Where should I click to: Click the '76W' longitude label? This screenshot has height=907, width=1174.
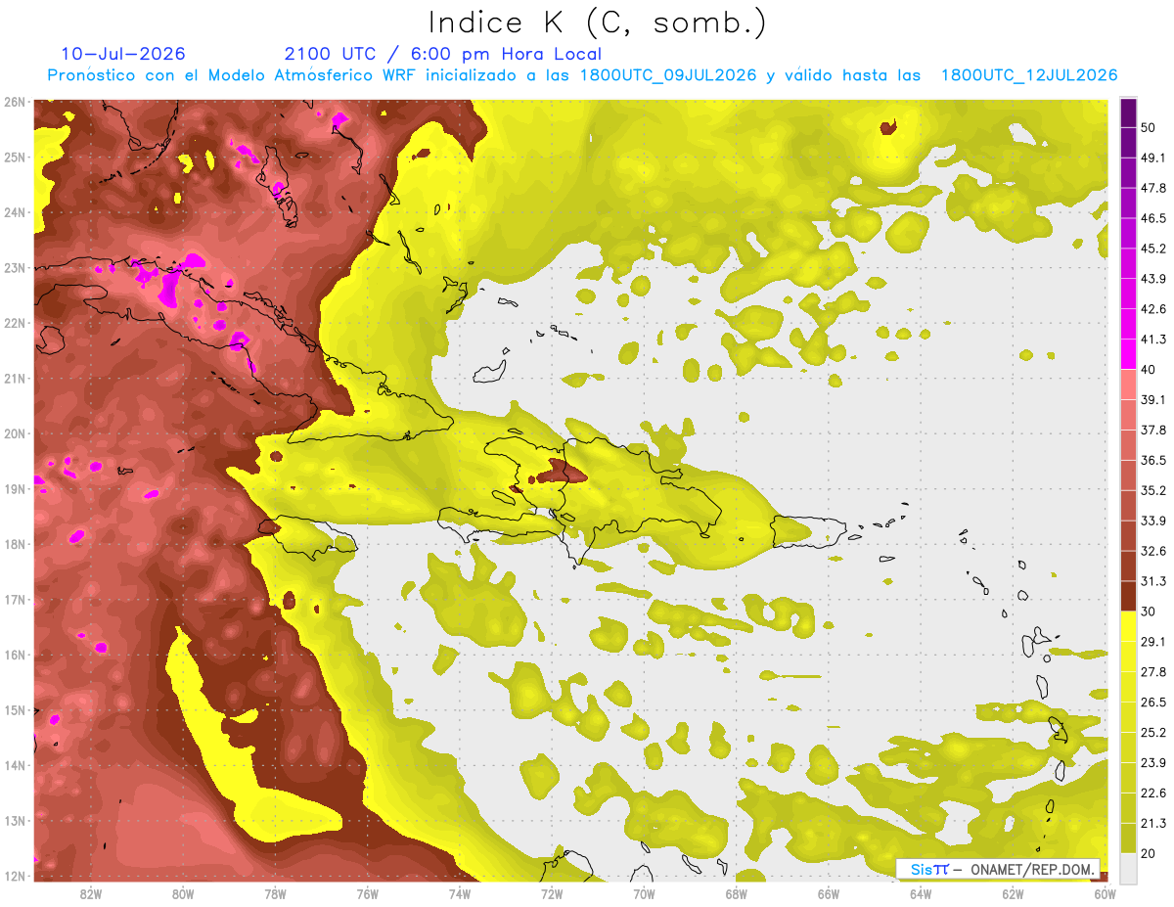click(x=367, y=893)
